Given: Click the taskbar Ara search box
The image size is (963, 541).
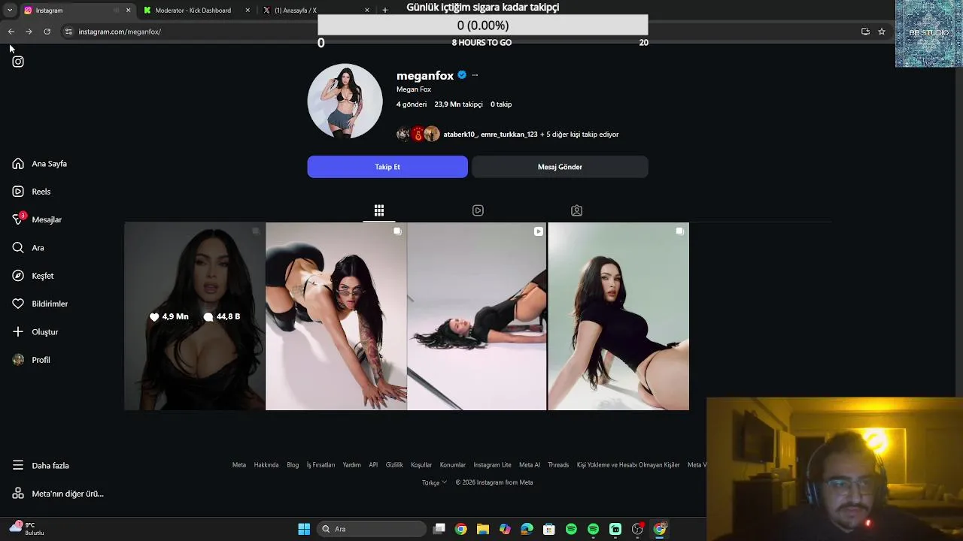Looking at the screenshot, I should click(372, 529).
